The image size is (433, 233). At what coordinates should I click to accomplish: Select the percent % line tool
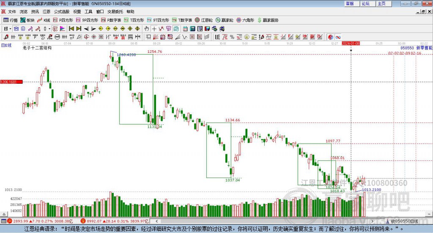(232, 37)
